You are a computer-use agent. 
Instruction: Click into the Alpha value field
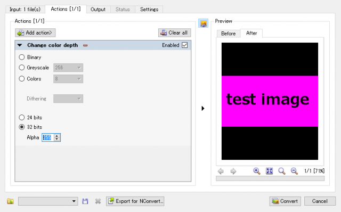(48, 137)
